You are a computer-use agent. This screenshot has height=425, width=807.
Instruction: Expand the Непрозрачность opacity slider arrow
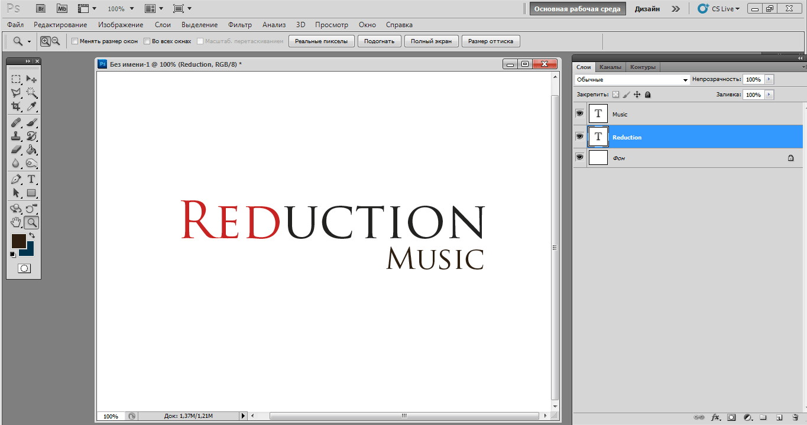pyautogui.click(x=769, y=79)
